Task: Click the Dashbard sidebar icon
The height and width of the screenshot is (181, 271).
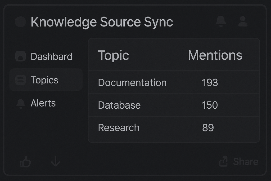Action: coord(20,56)
